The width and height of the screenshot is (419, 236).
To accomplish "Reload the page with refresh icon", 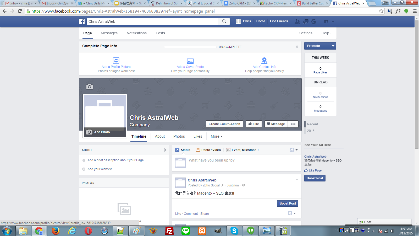I will point(20,11).
